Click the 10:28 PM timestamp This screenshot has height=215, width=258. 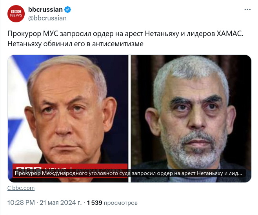click(x=21, y=203)
